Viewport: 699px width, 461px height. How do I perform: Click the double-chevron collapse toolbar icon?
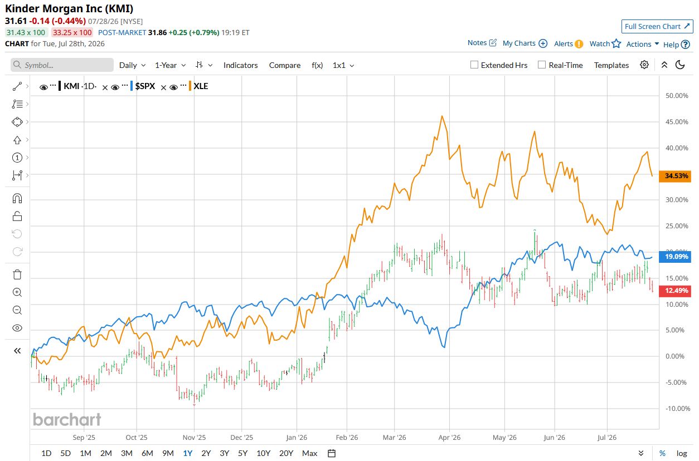click(664, 65)
